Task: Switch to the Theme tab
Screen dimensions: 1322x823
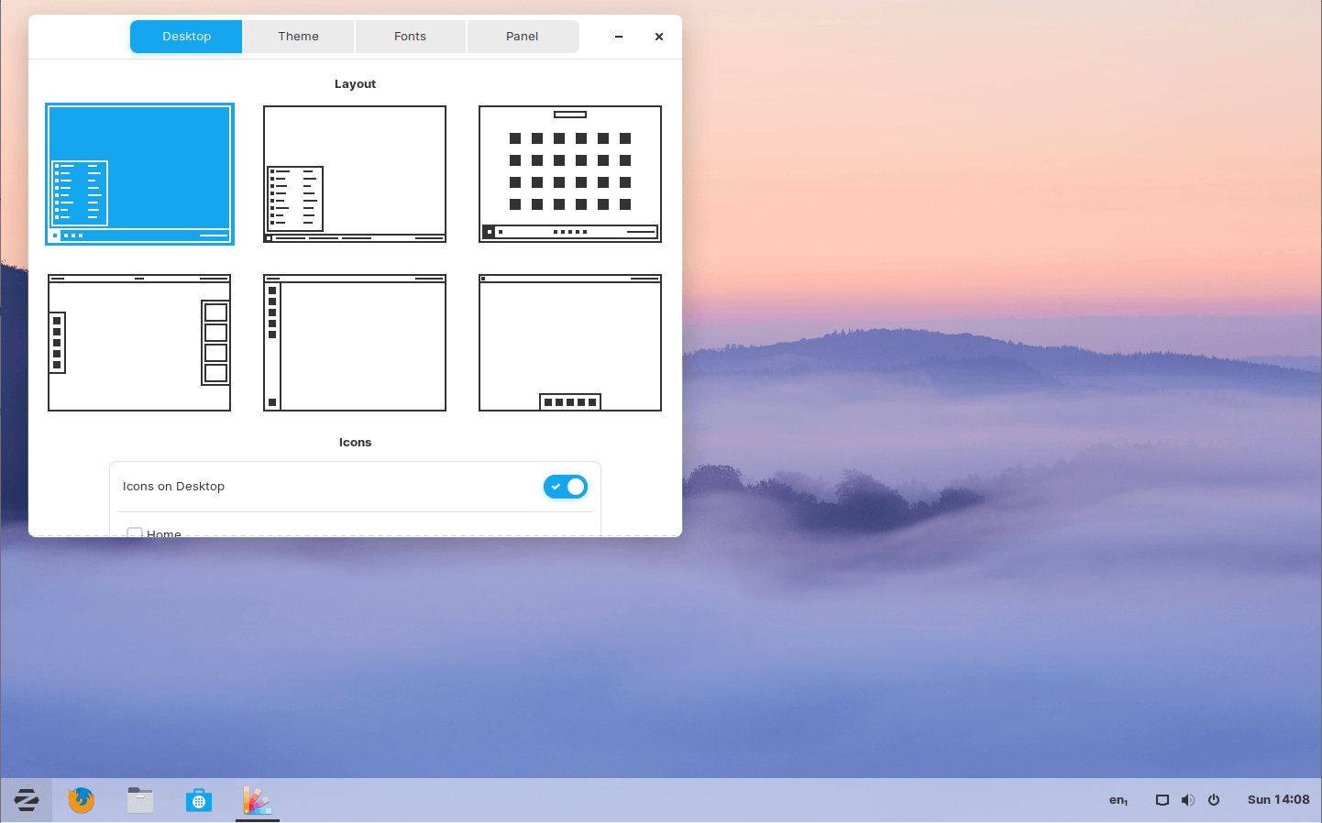Action: [298, 36]
